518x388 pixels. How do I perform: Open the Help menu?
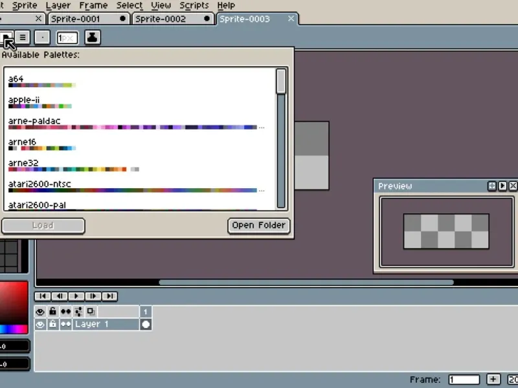point(226,5)
